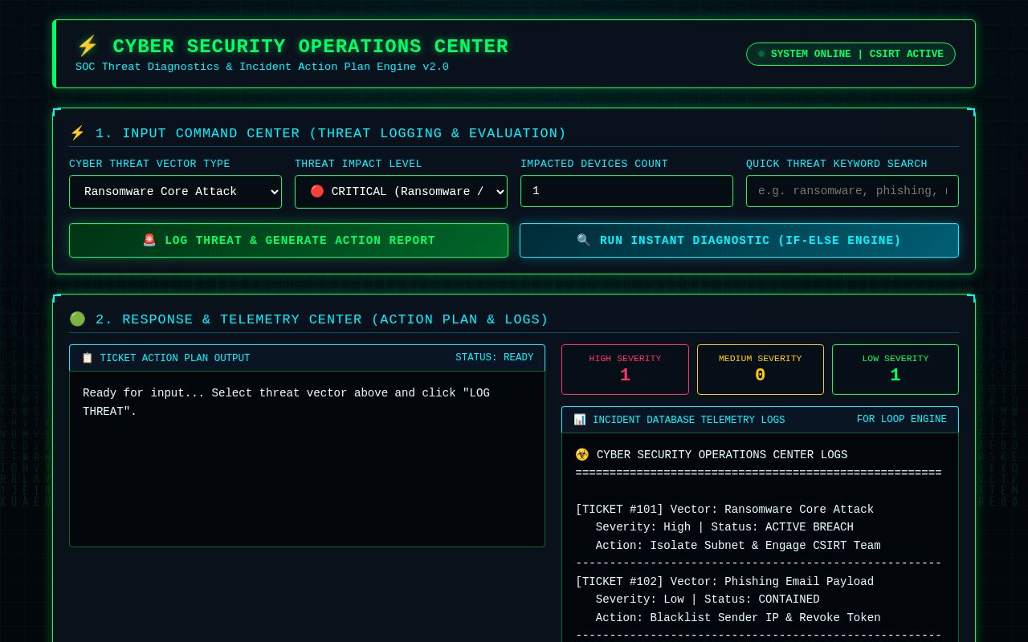This screenshot has width=1028, height=642.
Task: Click the SOC Threat Diagnostics subtitle text
Action: [x=262, y=67]
